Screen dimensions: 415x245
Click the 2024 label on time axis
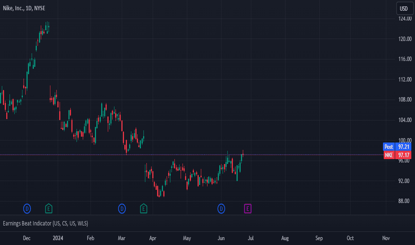coord(58,238)
